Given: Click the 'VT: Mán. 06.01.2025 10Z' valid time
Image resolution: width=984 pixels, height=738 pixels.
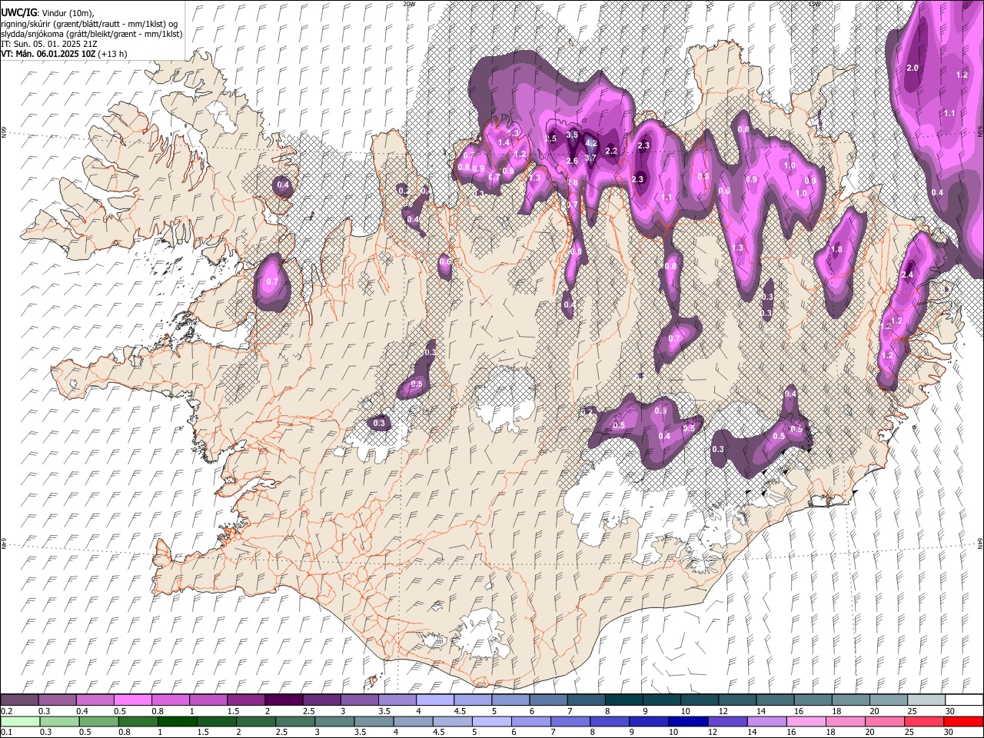Looking at the screenshot, I should [x=48, y=54].
